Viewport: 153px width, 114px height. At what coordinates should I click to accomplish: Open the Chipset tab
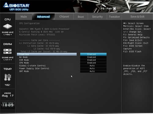(x=64, y=17)
